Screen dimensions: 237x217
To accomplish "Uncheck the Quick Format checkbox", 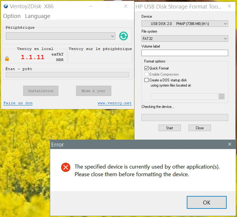I will click(x=147, y=68).
